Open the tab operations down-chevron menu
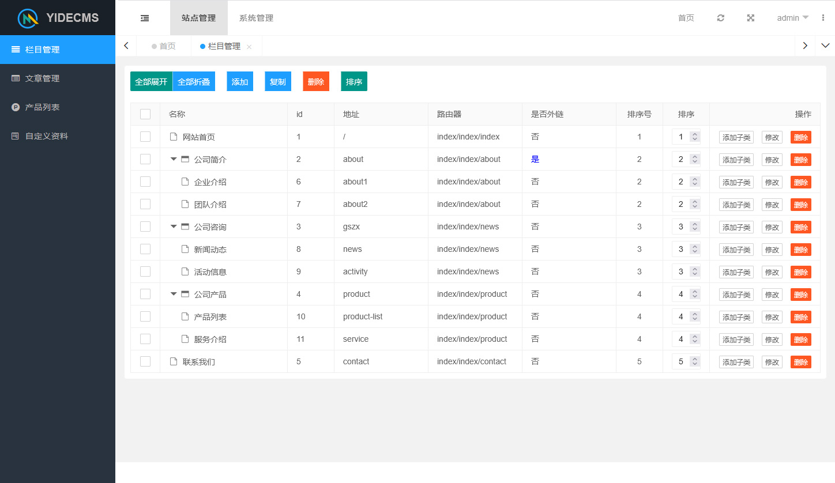 [x=825, y=46]
